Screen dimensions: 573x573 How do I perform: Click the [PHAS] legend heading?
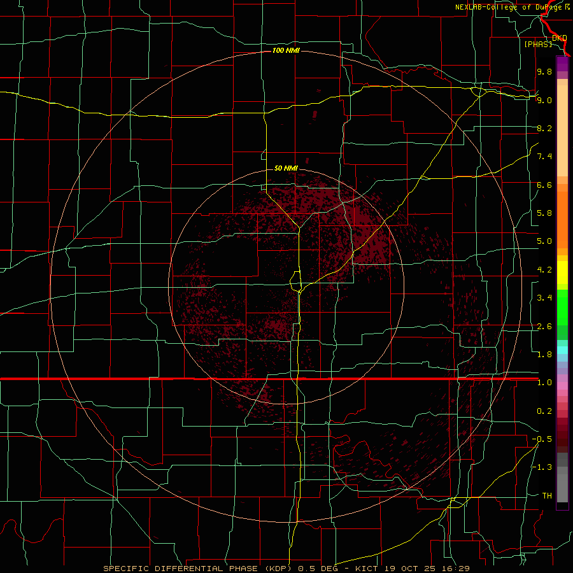click(x=538, y=44)
